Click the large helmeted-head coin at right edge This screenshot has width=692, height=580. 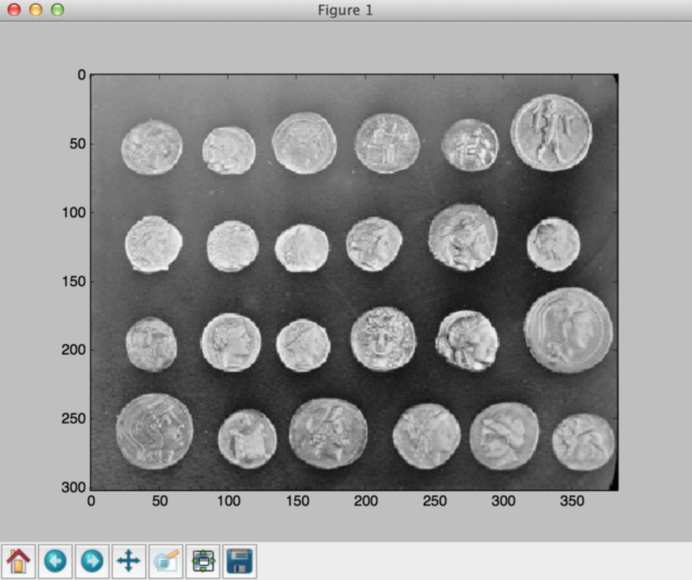(x=568, y=330)
